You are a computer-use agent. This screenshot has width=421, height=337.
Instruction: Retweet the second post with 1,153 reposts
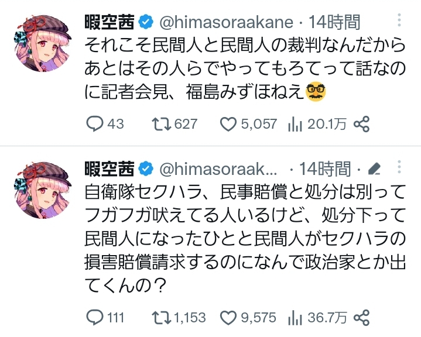coord(160,317)
